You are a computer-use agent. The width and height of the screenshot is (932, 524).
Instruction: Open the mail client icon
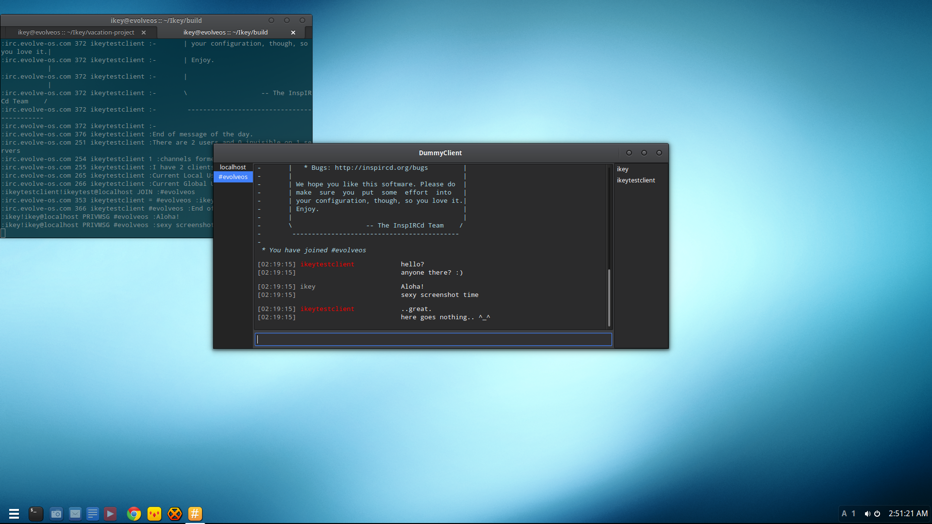(75, 514)
